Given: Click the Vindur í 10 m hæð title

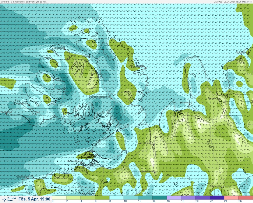Looking at the screenshot, I should (24, 2).
